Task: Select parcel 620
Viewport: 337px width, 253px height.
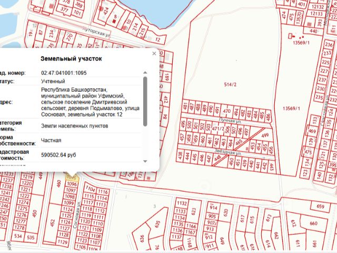Action: (226, 213)
